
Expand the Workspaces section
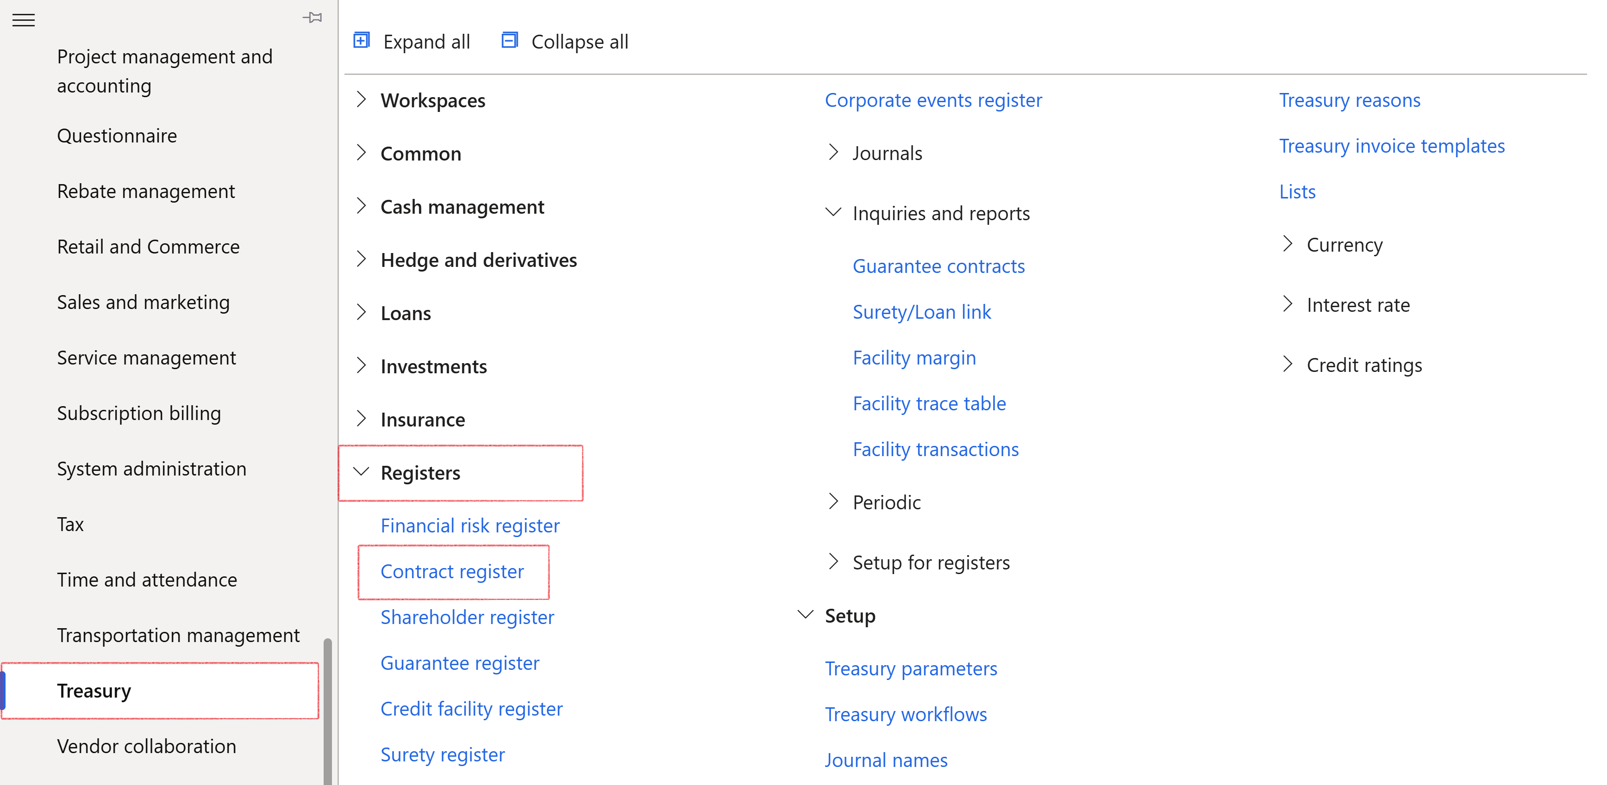click(362, 100)
